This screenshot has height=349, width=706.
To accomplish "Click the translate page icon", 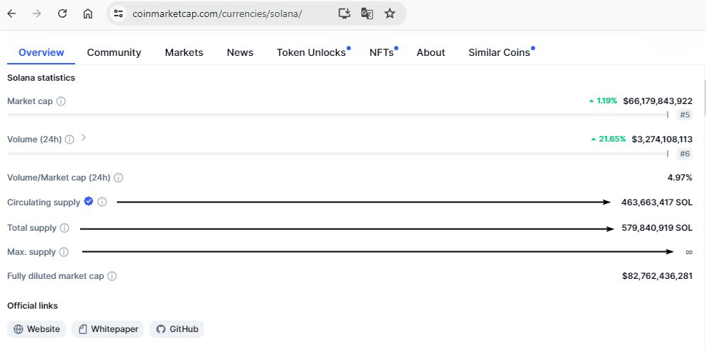I will click(366, 13).
